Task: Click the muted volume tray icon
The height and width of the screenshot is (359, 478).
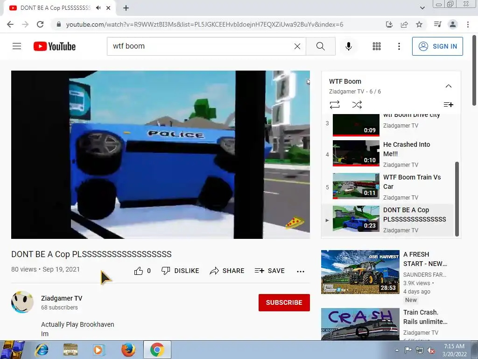Action: tap(431, 351)
